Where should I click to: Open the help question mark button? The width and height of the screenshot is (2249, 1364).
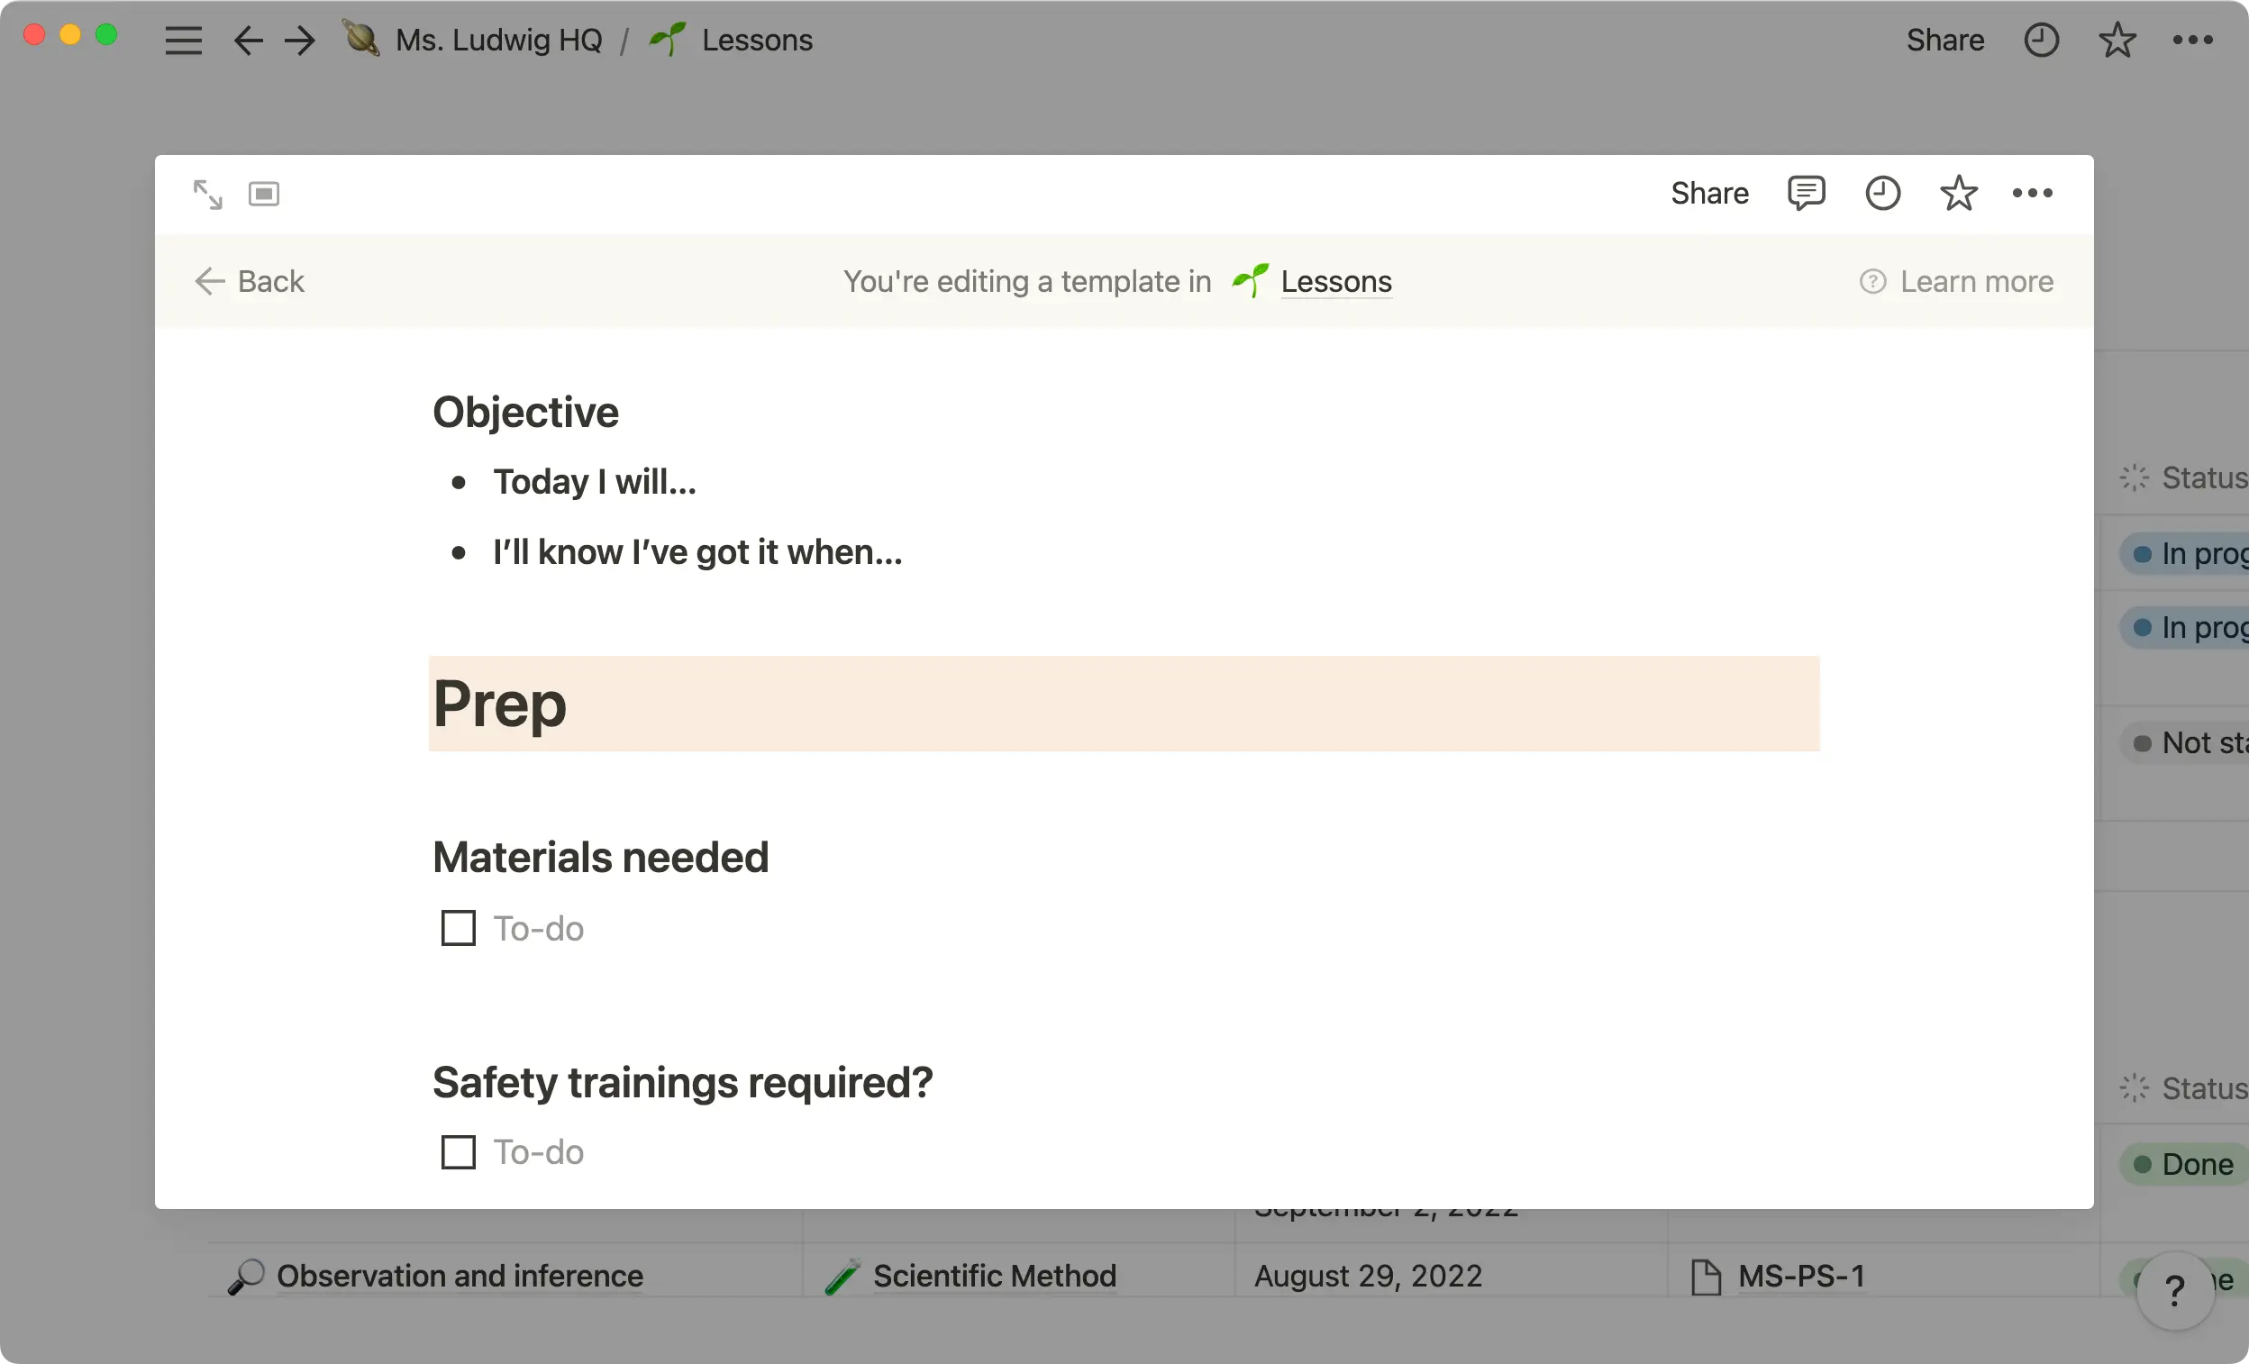click(x=2176, y=1290)
